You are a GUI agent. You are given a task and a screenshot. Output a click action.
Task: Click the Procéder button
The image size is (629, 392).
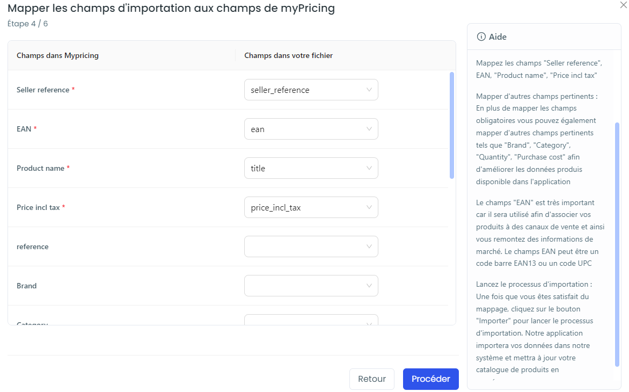point(431,379)
